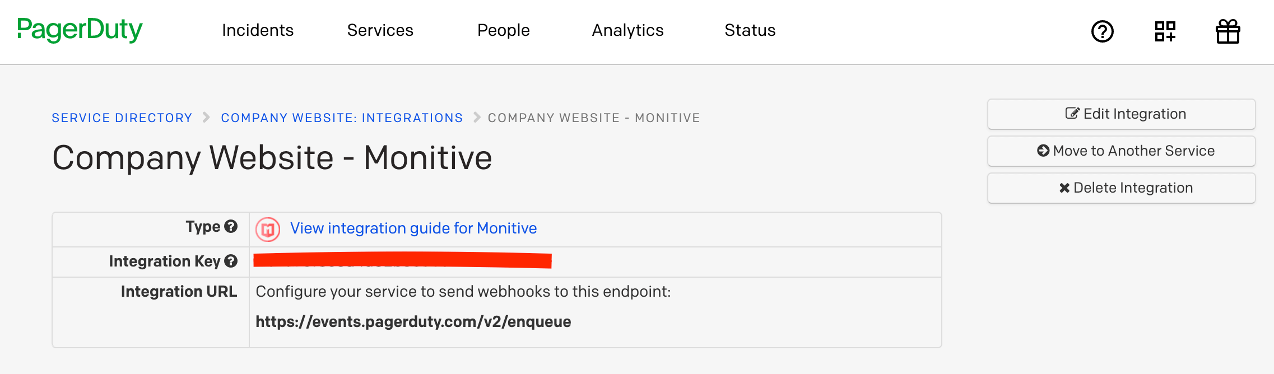
Task: Open the Services menu
Action: coord(380,31)
